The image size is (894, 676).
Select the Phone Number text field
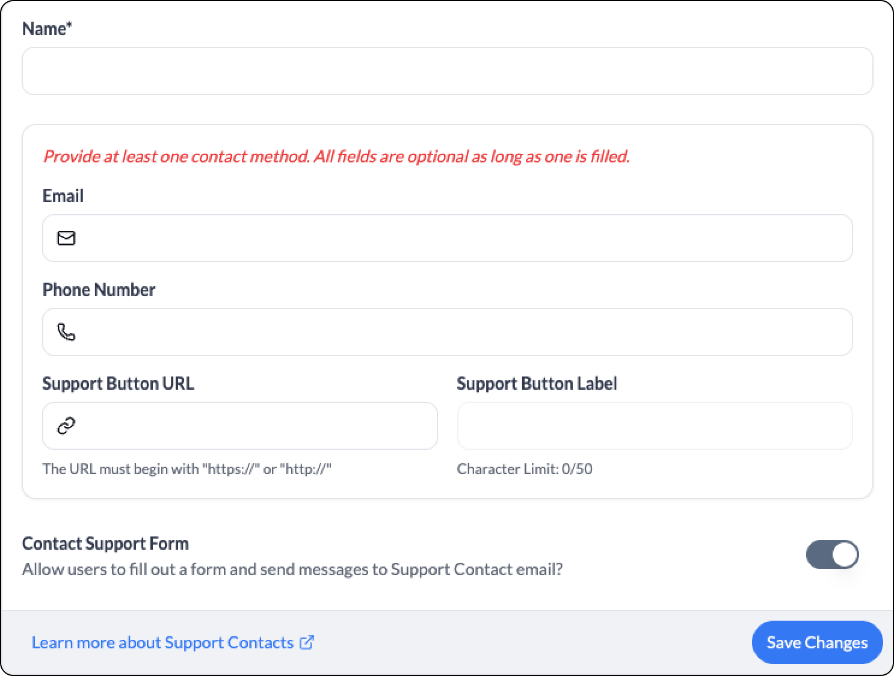pos(448,332)
